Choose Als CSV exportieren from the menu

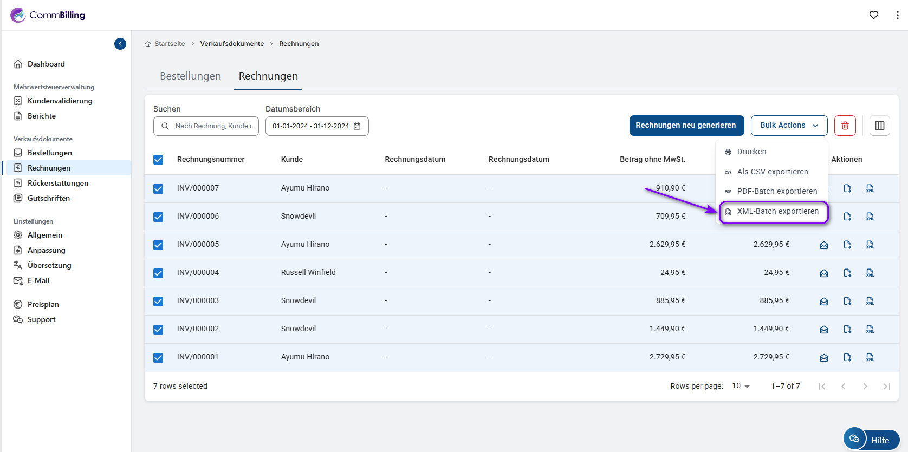tap(772, 172)
